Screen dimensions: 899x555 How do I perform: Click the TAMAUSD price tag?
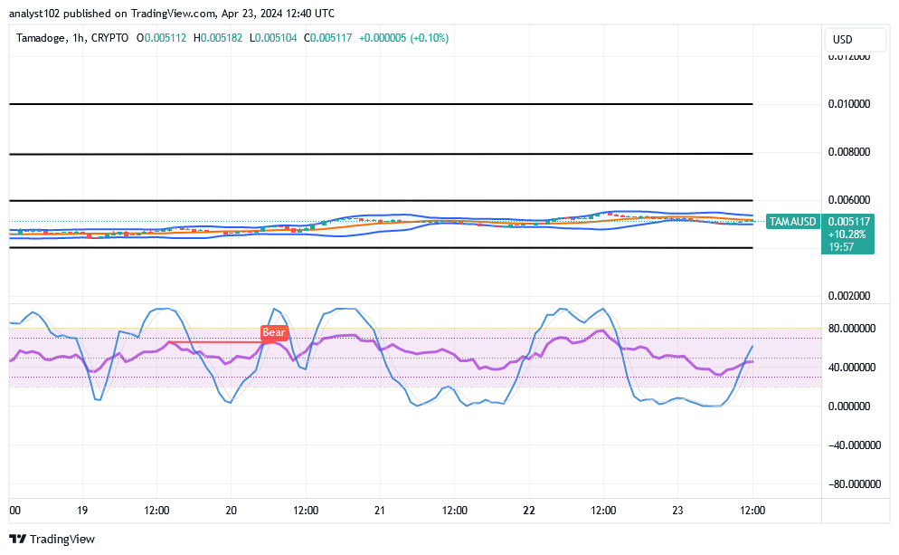click(x=792, y=222)
